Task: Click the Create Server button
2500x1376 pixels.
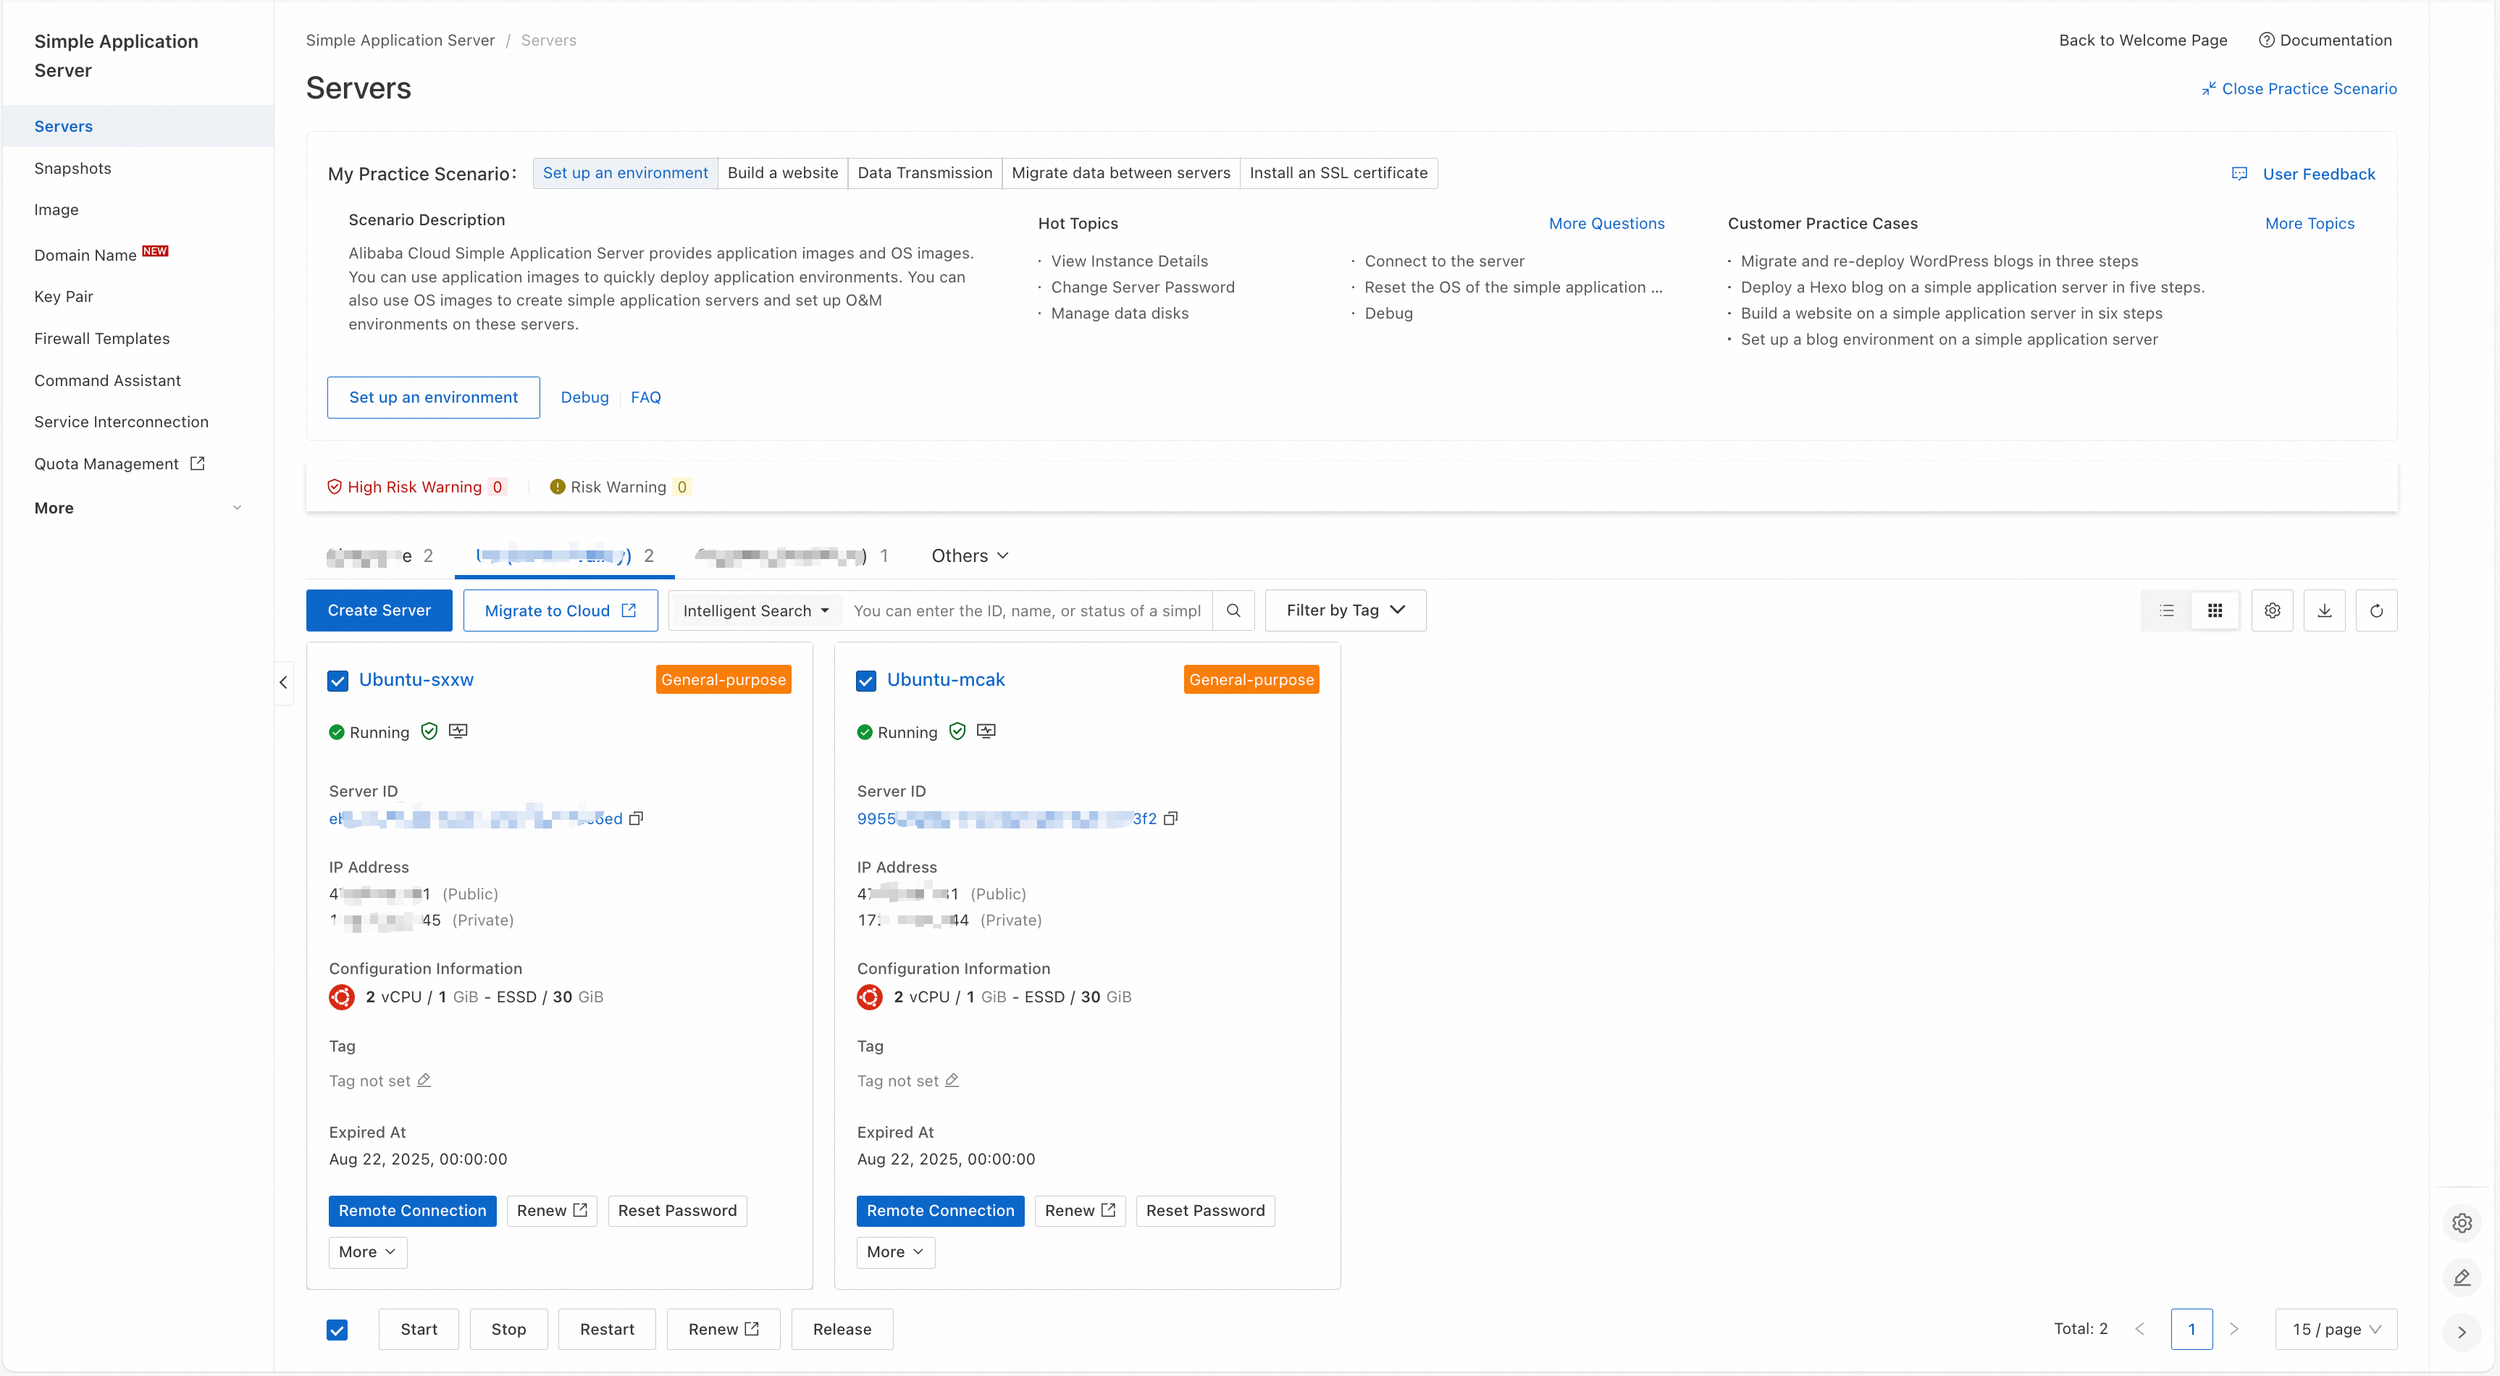Action: tap(379, 609)
